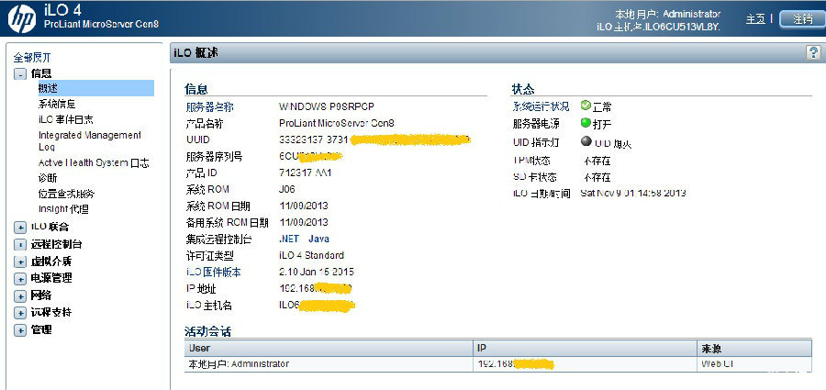The height and width of the screenshot is (390, 826).
Task: Launch the .NET remote console
Action: tap(289, 239)
